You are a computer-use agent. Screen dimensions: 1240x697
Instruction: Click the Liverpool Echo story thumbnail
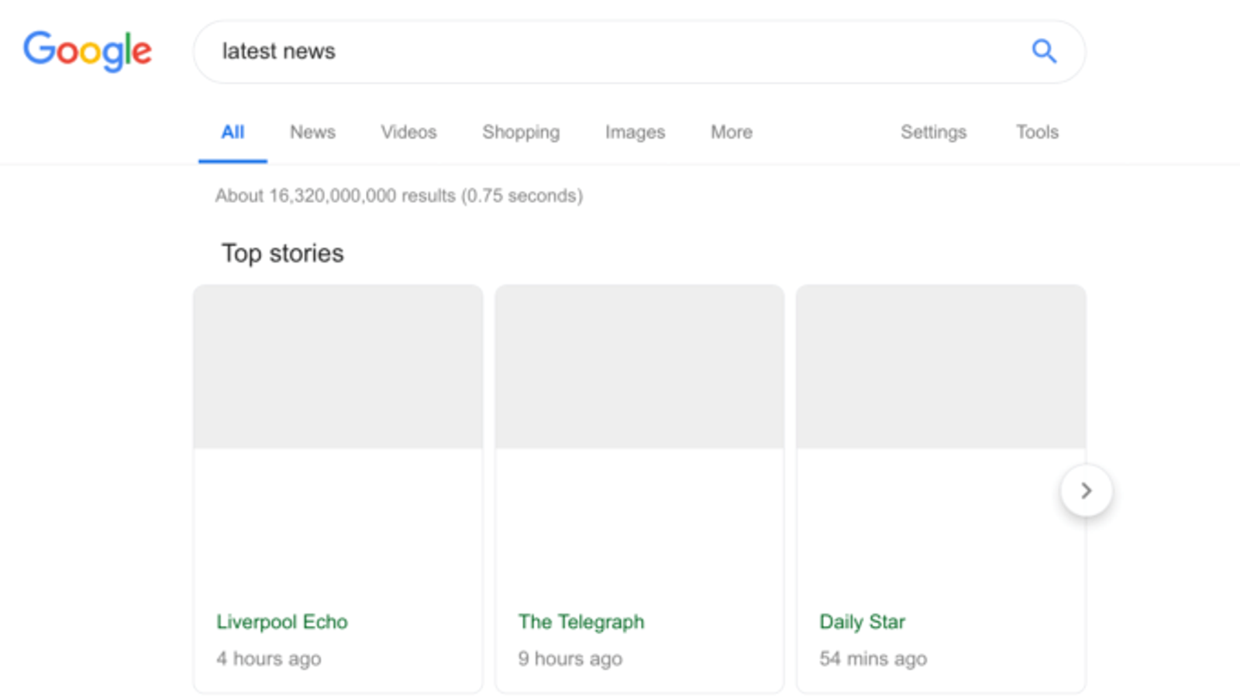coord(338,366)
